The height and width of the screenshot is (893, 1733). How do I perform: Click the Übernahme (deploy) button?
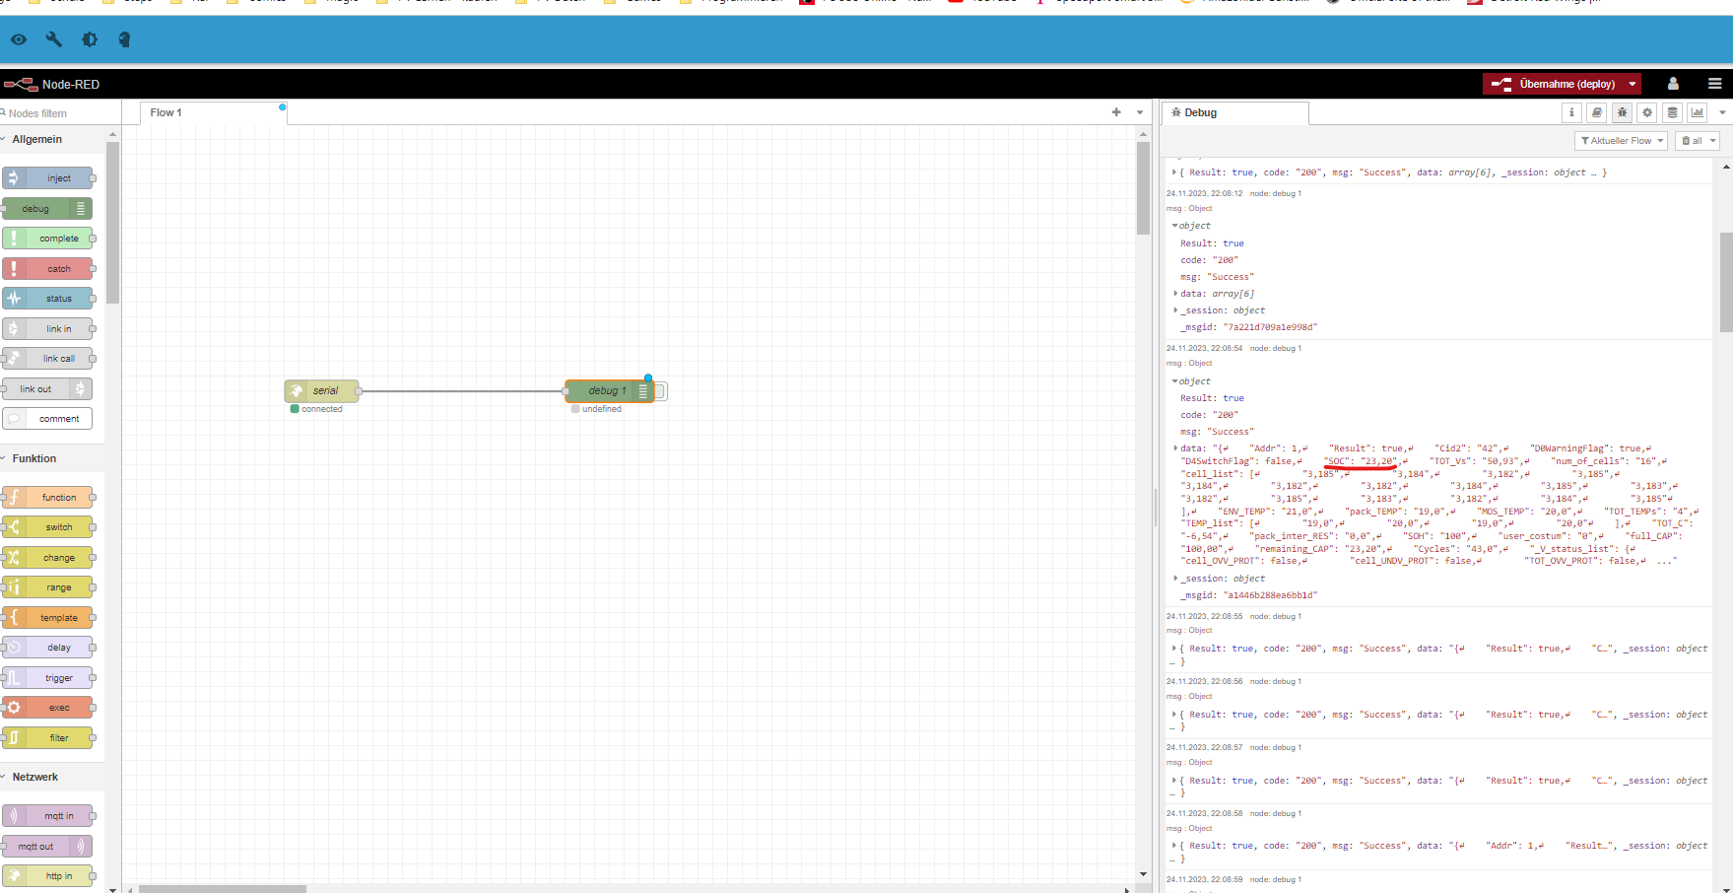(1554, 84)
